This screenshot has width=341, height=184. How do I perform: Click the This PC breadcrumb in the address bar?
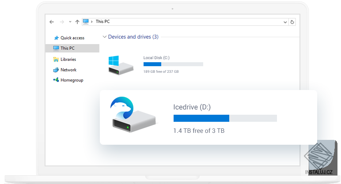pyautogui.click(x=102, y=22)
